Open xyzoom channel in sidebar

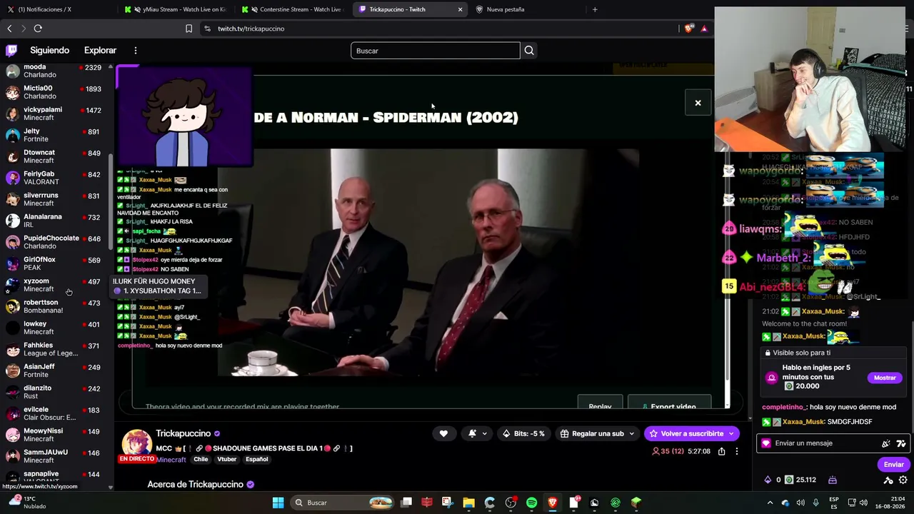pyautogui.click(x=56, y=285)
